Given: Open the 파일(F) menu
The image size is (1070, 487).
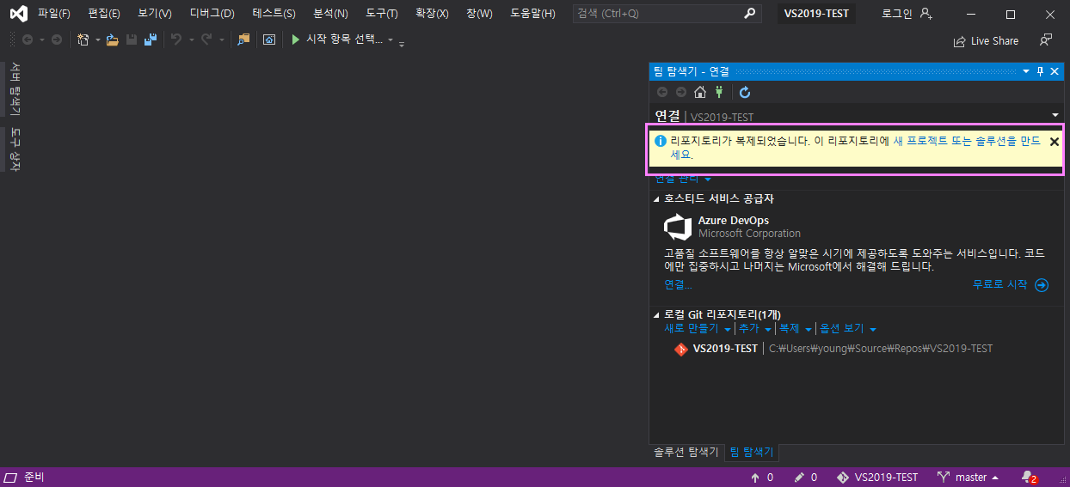Looking at the screenshot, I should [54, 14].
